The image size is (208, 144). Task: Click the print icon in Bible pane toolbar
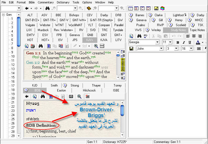[32, 46]
